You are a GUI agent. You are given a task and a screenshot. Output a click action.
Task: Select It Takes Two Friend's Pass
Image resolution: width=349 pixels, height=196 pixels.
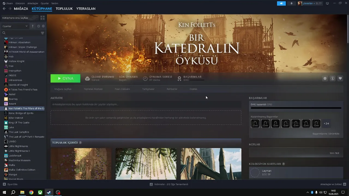[x=23, y=90]
